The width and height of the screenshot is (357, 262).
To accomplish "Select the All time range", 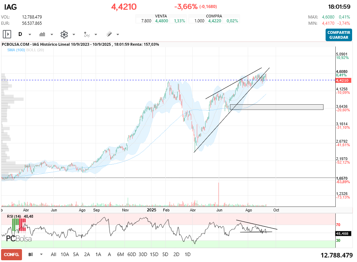I will 53,254.
